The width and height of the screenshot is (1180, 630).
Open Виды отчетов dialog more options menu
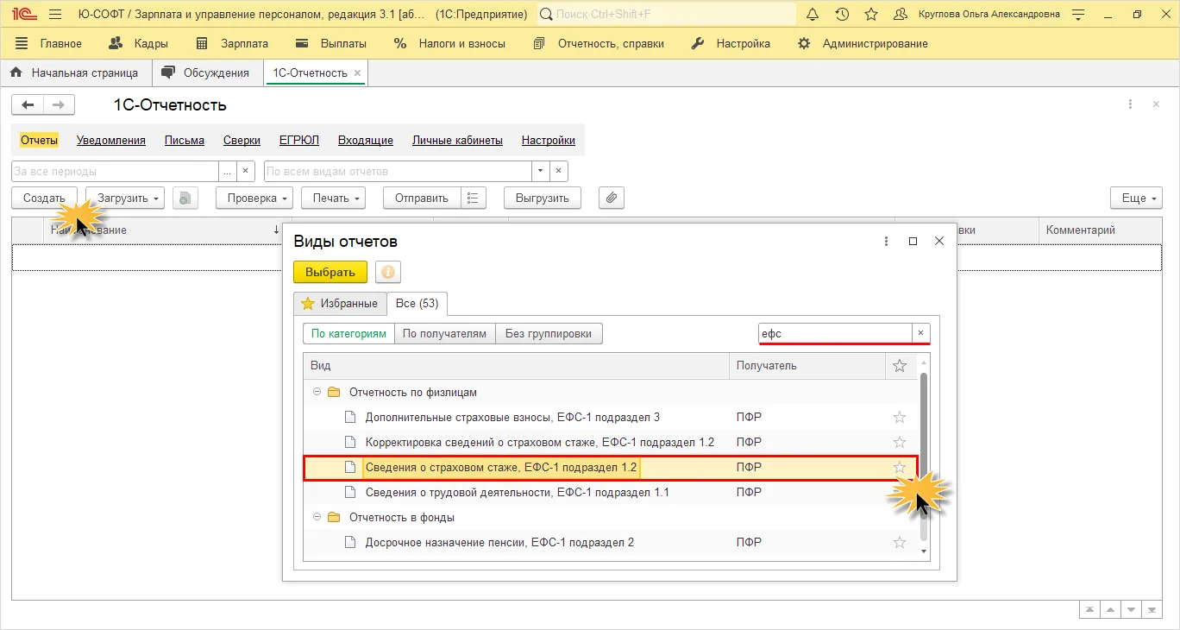click(886, 242)
